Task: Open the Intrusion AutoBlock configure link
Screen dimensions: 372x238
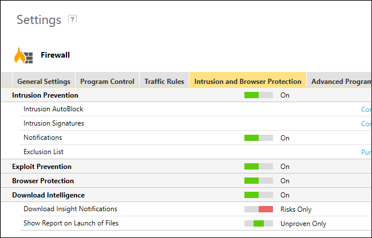Action: coord(366,109)
